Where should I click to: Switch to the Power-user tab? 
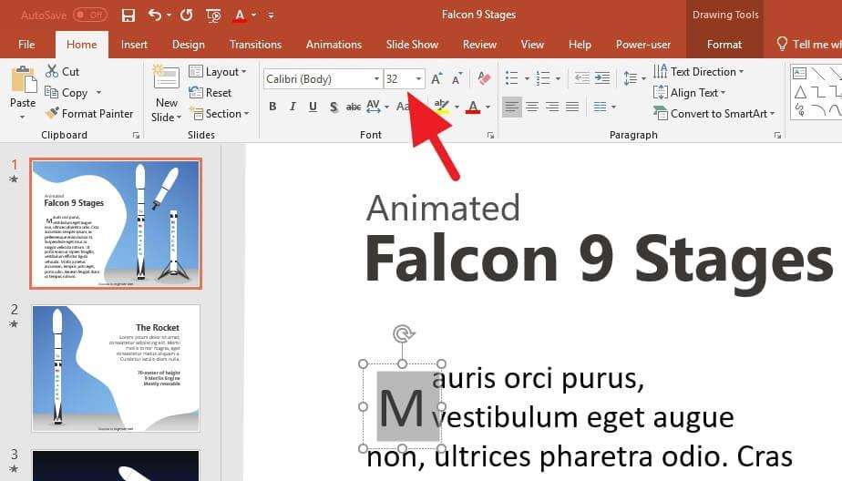pos(643,44)
